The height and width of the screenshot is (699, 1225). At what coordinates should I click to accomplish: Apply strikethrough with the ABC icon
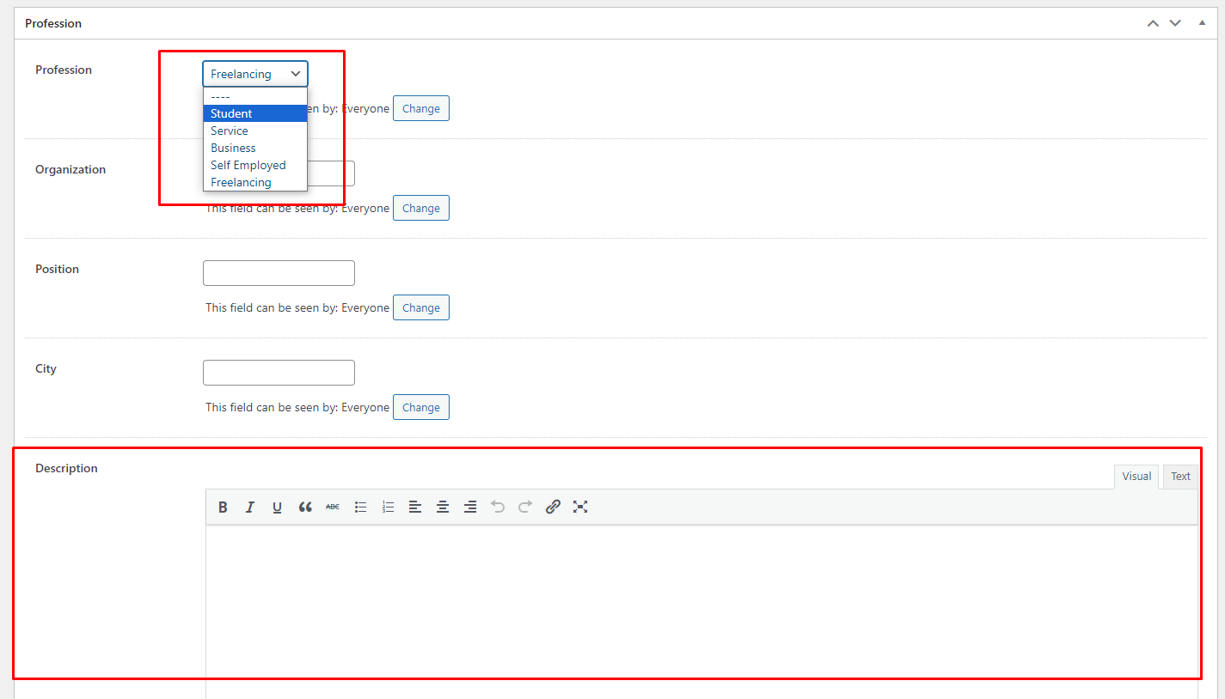[x=333, y=507]
